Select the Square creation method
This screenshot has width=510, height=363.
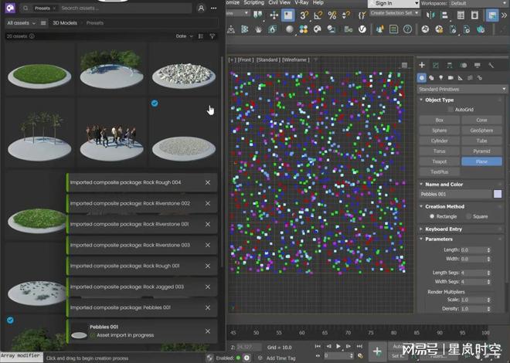point(468,216)
